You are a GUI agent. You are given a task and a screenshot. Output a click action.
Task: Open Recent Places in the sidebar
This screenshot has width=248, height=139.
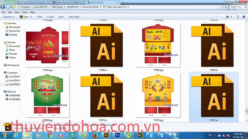[13, 31]
